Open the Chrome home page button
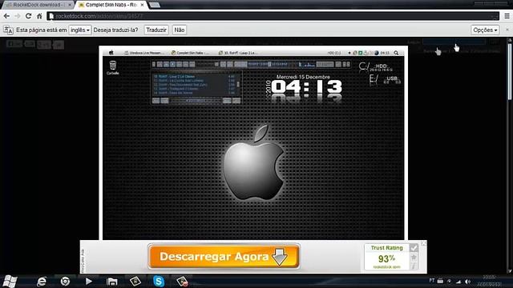Image resolution: width=513 pixels, height=288 pixels. (x=39, y=16)
